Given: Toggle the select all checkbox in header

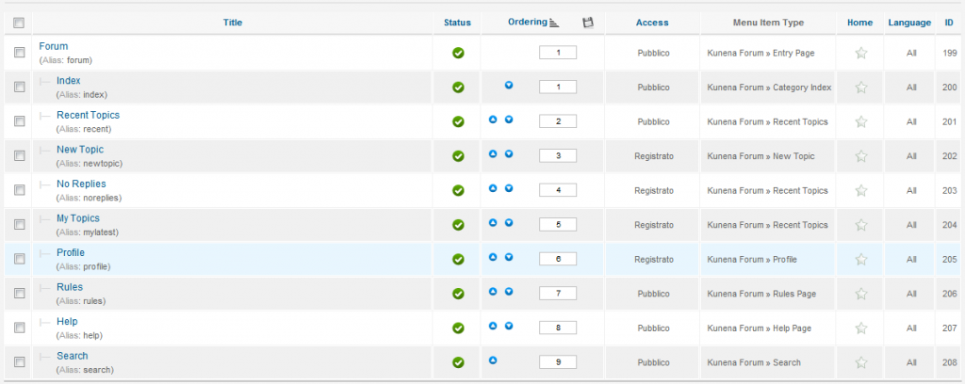Looking at the screenshot, I should (19, 23).
